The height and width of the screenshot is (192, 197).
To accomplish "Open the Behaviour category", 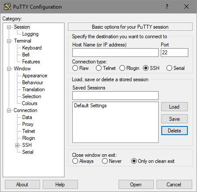I will tap(33, 83).
